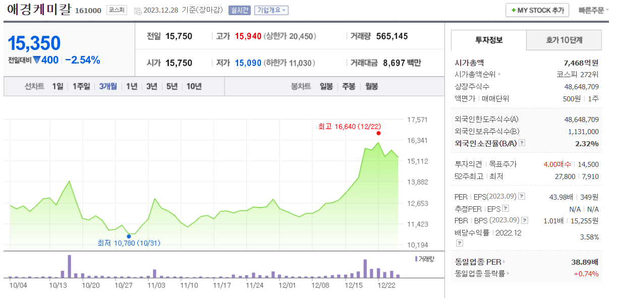This screenshot has width=618, height=298.
Task: Click help icon next to 추정PER EPS
Action: tap(505, 208)
